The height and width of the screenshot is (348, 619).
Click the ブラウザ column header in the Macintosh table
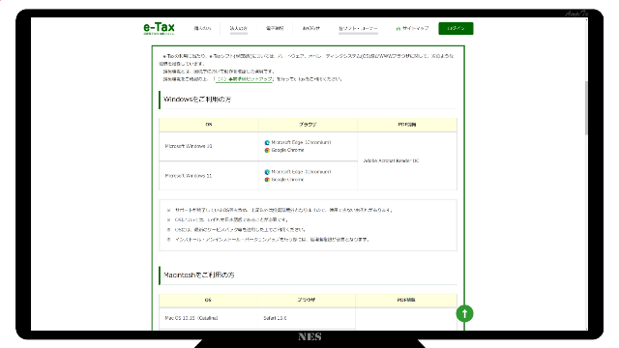307,301
